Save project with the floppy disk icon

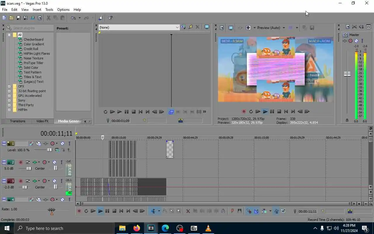tap(18, 18)
